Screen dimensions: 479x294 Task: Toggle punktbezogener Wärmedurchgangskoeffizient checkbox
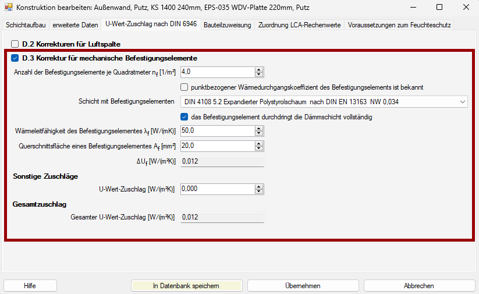coord(184,87)
